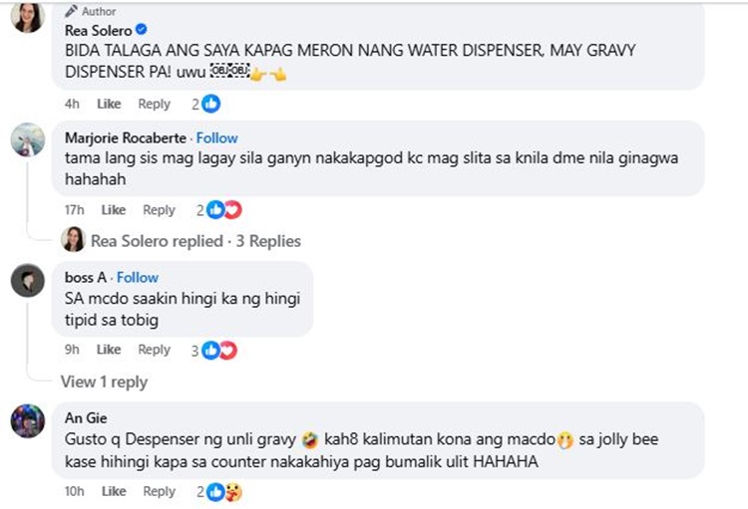Show reactions on An Gie's comment
The width and height of the screenshot is (748, 509).
(x=221, y=491)
